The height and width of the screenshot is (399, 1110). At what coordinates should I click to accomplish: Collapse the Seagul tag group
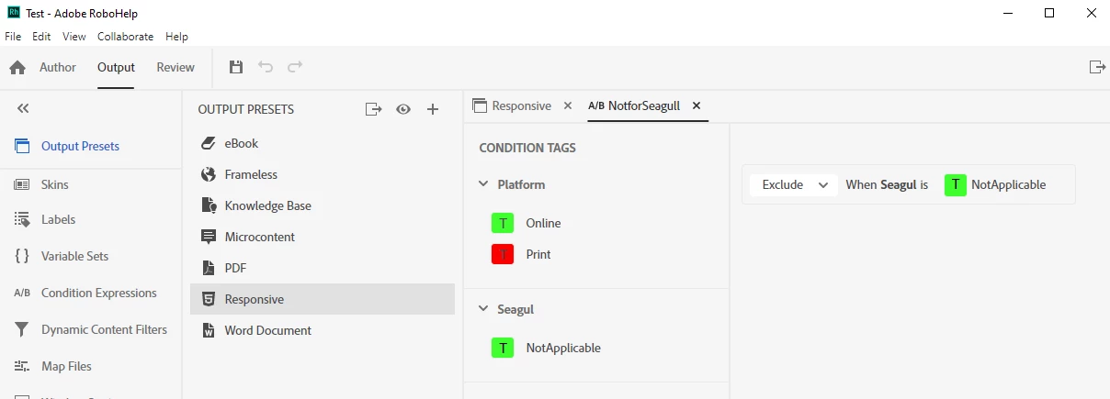point(483,309)
